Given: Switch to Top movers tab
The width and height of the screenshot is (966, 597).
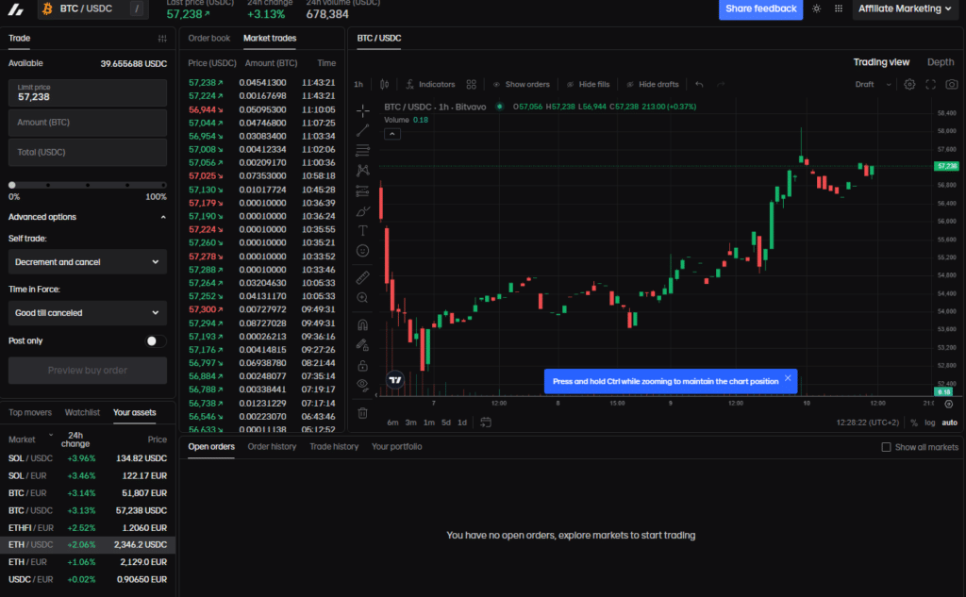Looking at the screenshot, I should click(30, 413).
